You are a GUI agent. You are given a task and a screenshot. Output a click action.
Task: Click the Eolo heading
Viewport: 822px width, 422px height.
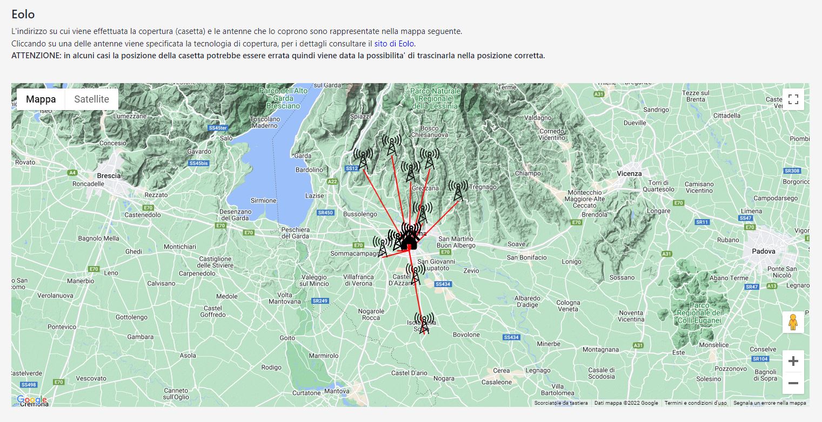click(x=23, y=15)
